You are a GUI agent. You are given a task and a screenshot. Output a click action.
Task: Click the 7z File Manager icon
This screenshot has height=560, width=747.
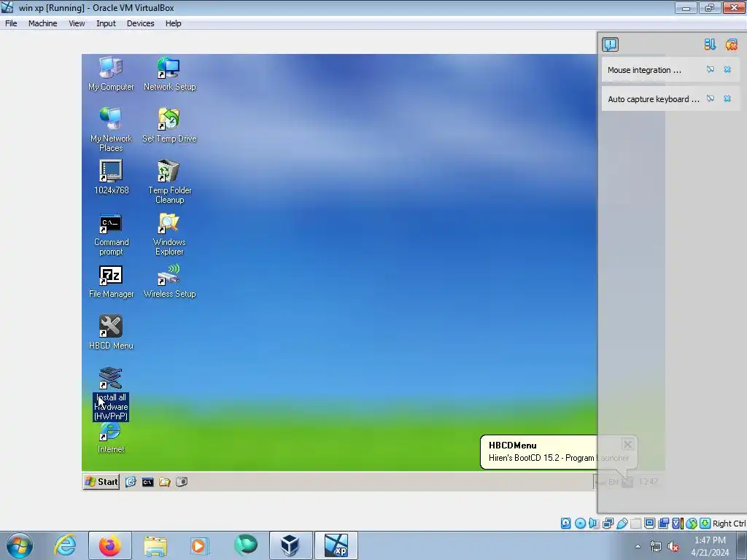coord(111,281)
